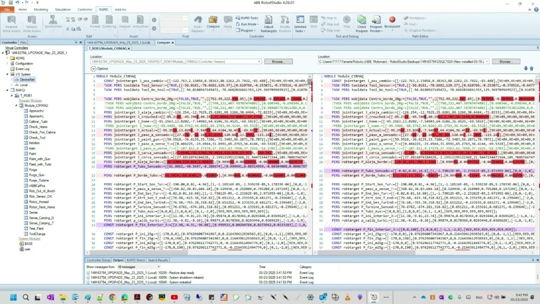This screenshot has width=540, height=304.
Task: Click the Synchronize ribbon icon
Action: coord(53,19)
